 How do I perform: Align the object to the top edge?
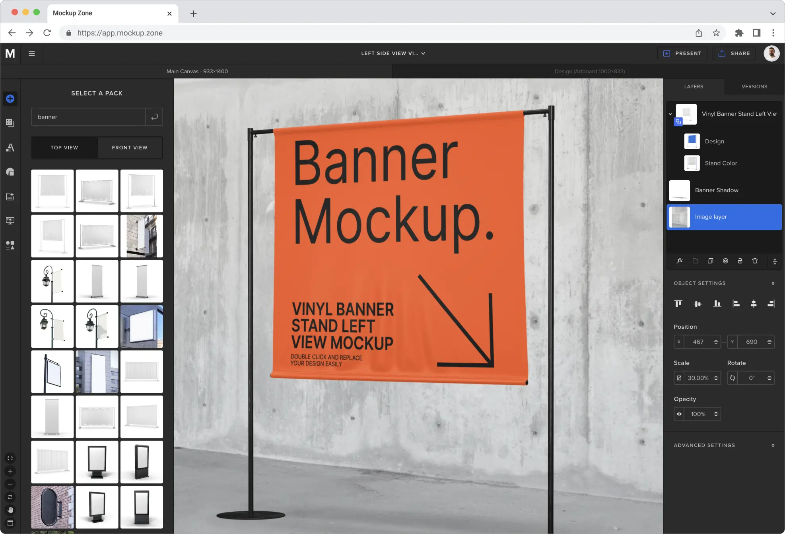[678, 304]
